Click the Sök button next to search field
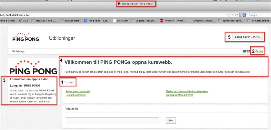This screenshot has width=271, height=130. (171, 120)
